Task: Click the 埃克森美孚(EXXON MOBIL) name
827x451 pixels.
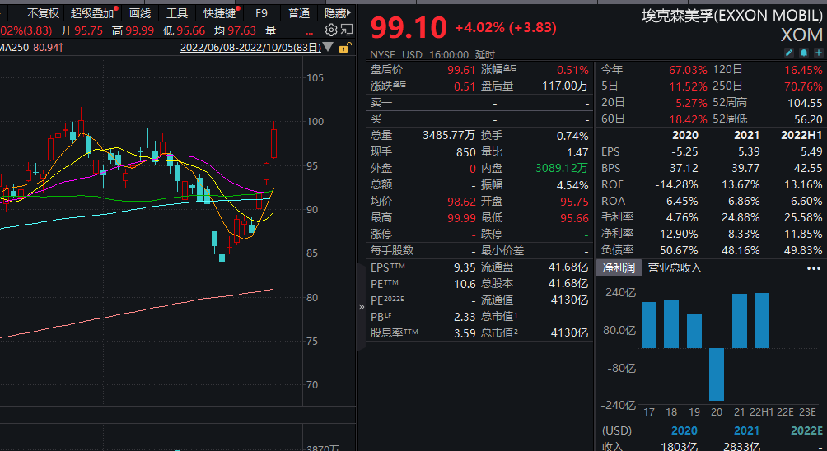Action: pyautogui.click(x=732, y=16)
